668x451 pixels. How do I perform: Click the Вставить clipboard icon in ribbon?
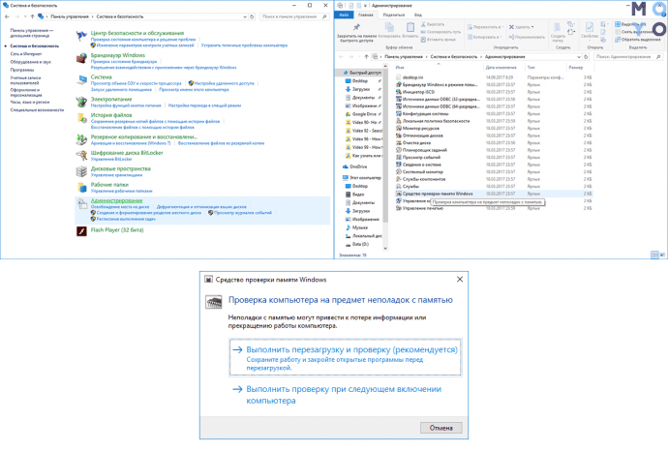click(x=410, y=27)
